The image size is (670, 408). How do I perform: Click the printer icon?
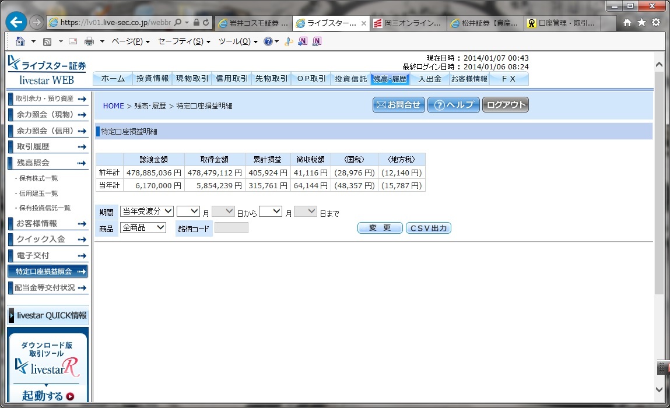pos(89,41)
